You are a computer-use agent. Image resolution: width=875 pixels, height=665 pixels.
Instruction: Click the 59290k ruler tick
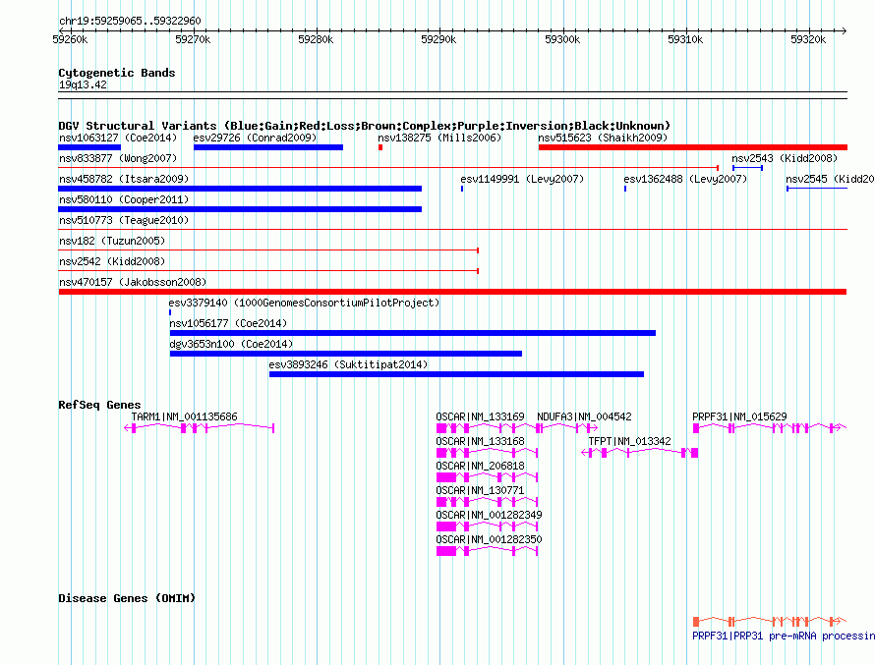(438, 39)
